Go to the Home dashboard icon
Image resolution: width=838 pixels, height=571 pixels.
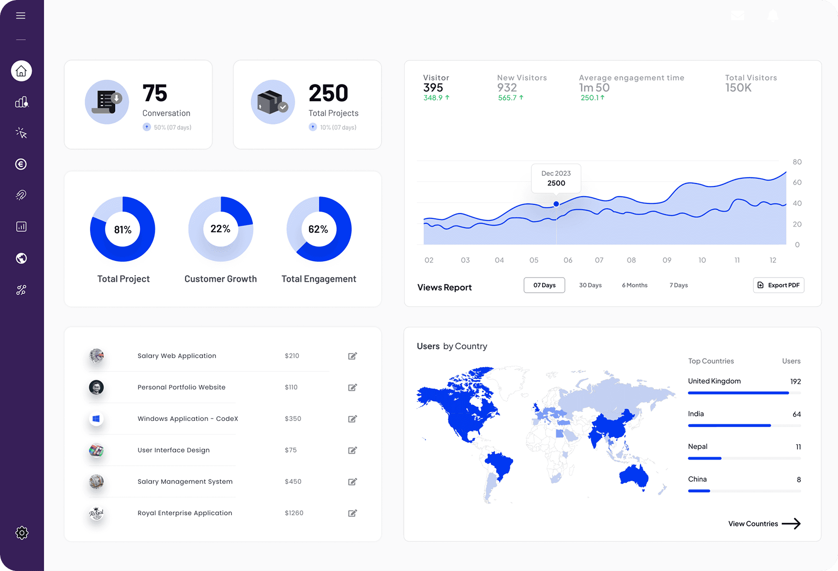pos(21,71)
